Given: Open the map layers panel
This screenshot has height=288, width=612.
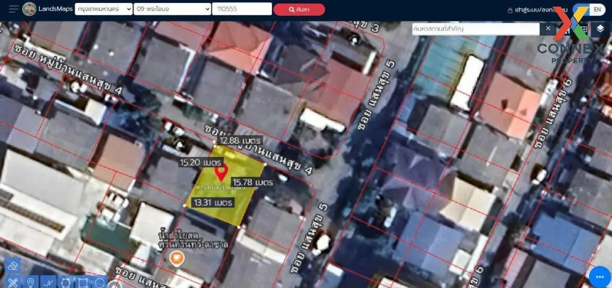Looking at the screenshot, I should [600, 29].
